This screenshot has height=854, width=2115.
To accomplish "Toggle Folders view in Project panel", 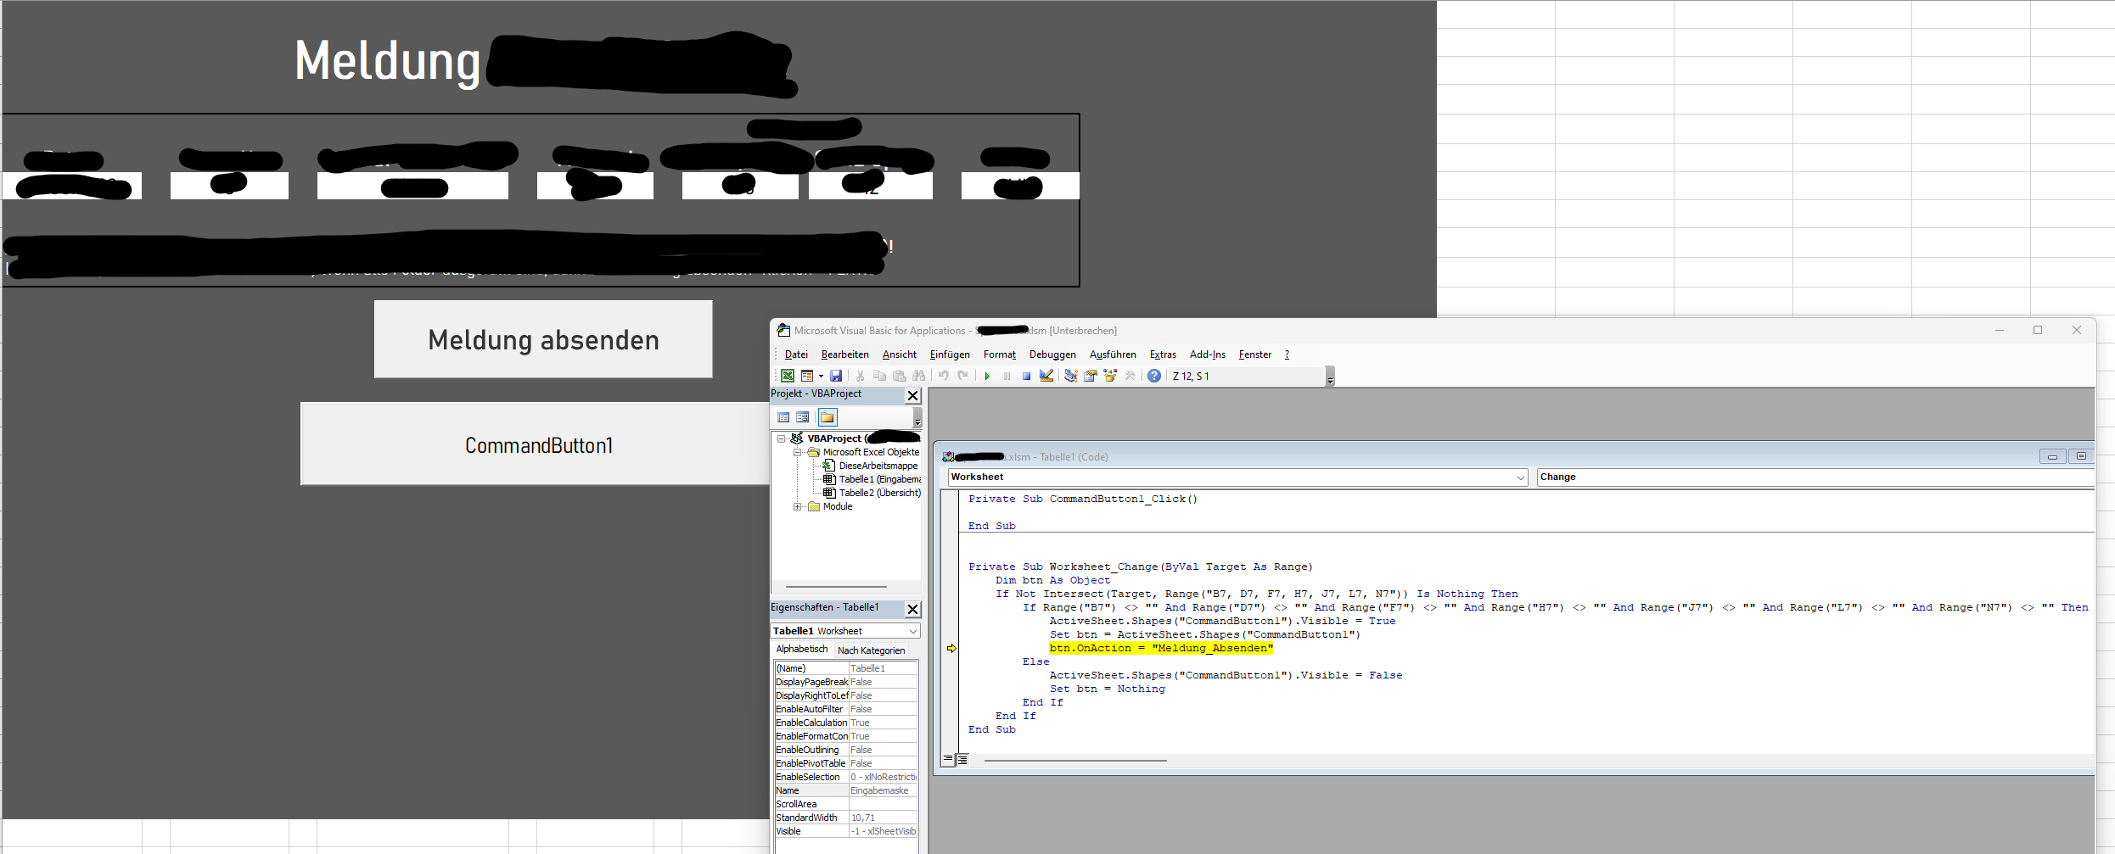I will click(827, 417).
